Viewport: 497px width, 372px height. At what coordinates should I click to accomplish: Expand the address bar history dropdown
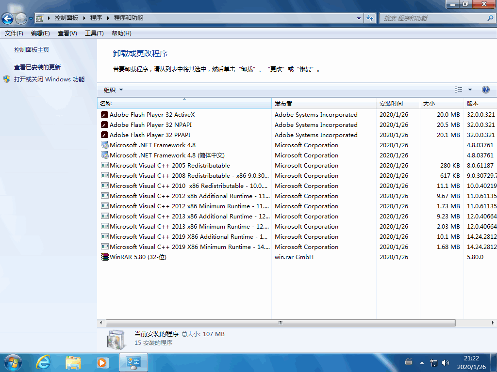tap(359, 18)
